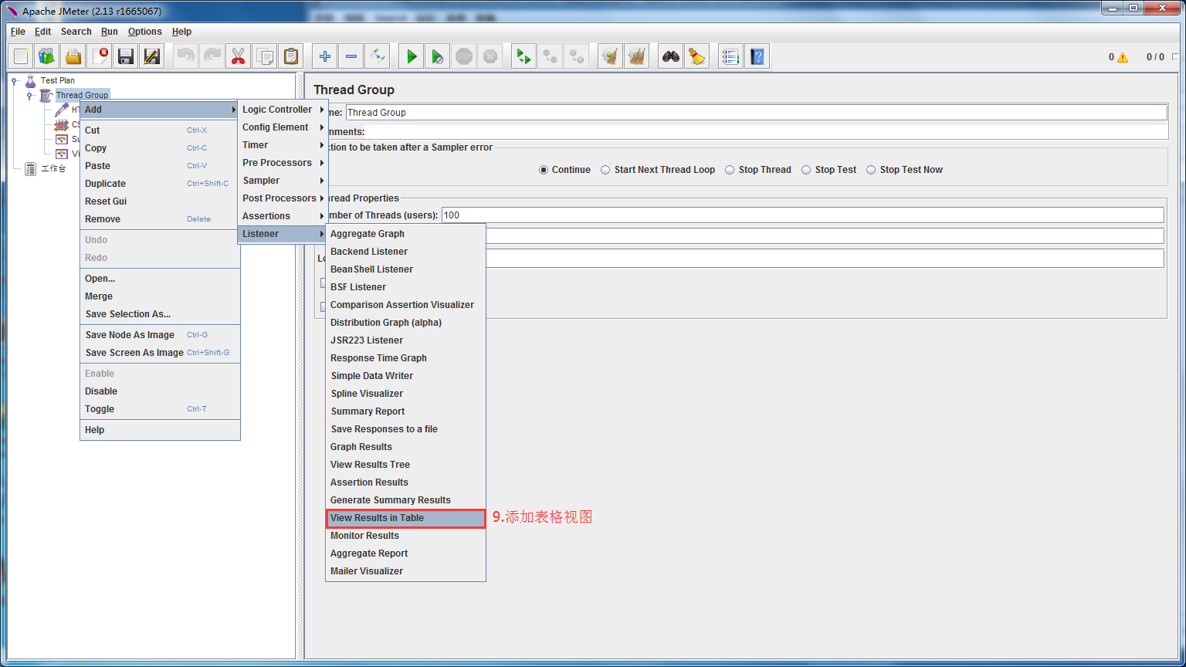Expand the Timer submenu
This screenshot has height=667, width=1186.
pyautogui.click(x=283, y=145)
